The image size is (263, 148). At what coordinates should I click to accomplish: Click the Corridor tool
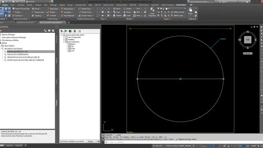tap(51, 16)
